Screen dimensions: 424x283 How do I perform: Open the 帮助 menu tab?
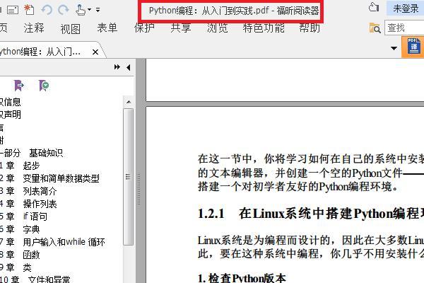point(310,28)
